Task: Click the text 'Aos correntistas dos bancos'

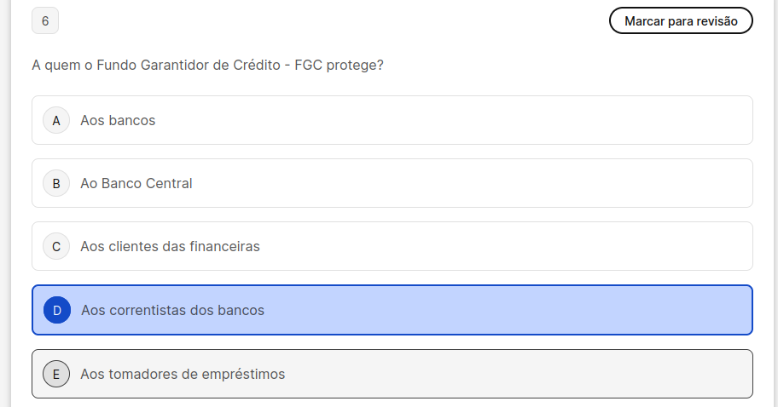Action: [172, 310]
